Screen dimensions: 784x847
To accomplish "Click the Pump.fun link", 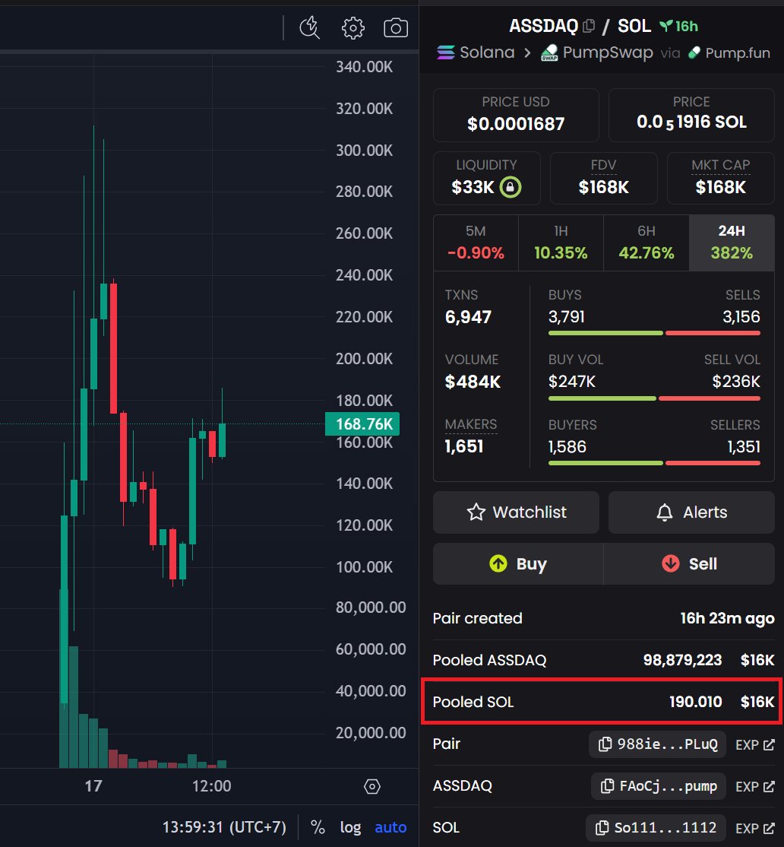I will [738, 52].
